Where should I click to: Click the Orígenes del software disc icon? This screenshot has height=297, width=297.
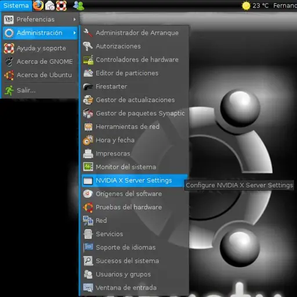click(88, 194)
